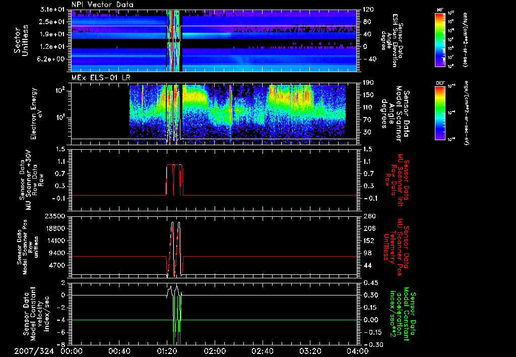Click the 152 telemetry position tick

click(x=368, y=241)
